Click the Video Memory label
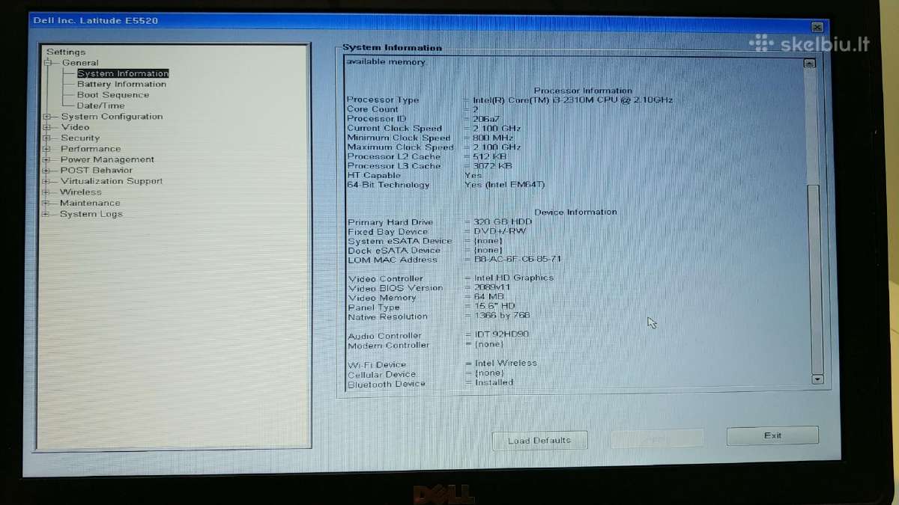This screenshot has height=505, width=899. (382, 298)
